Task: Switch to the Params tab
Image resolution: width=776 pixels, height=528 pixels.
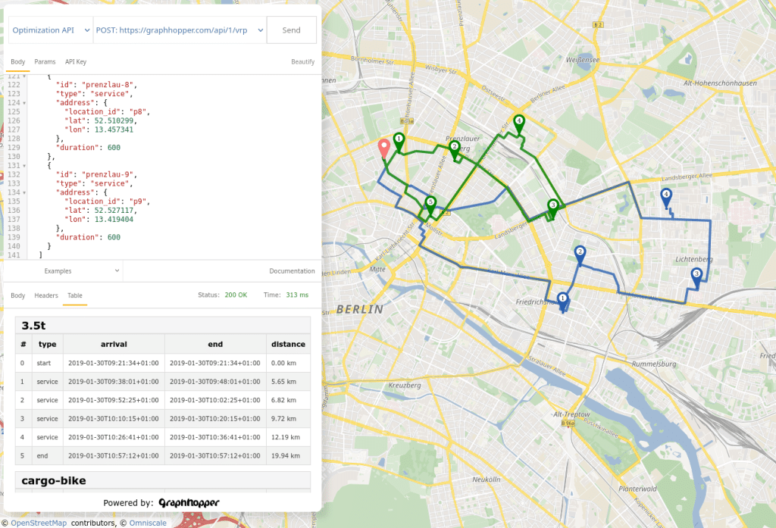Action: 45,61
